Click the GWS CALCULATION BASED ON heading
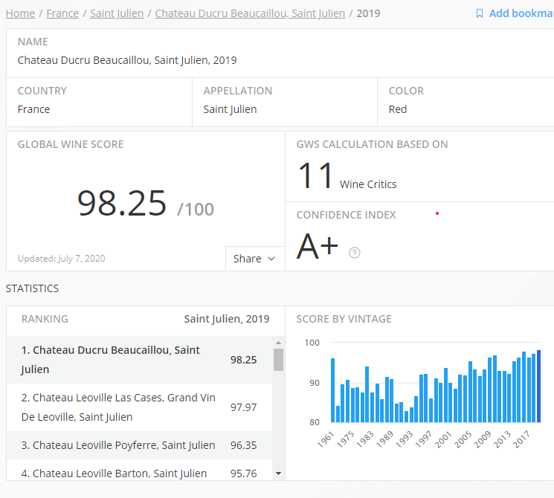Image resolution: width=554 pixels, height=498 pixels. [372, 144]
